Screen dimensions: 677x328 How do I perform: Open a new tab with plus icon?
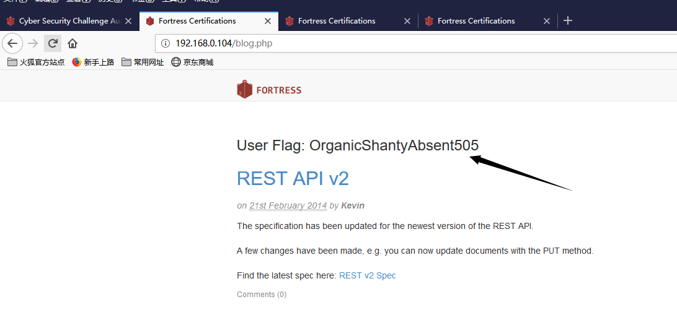tap(568, 20)
